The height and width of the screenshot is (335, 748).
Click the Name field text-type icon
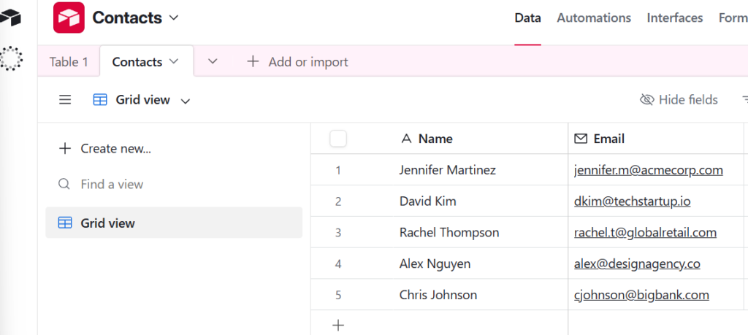(406, 139)
